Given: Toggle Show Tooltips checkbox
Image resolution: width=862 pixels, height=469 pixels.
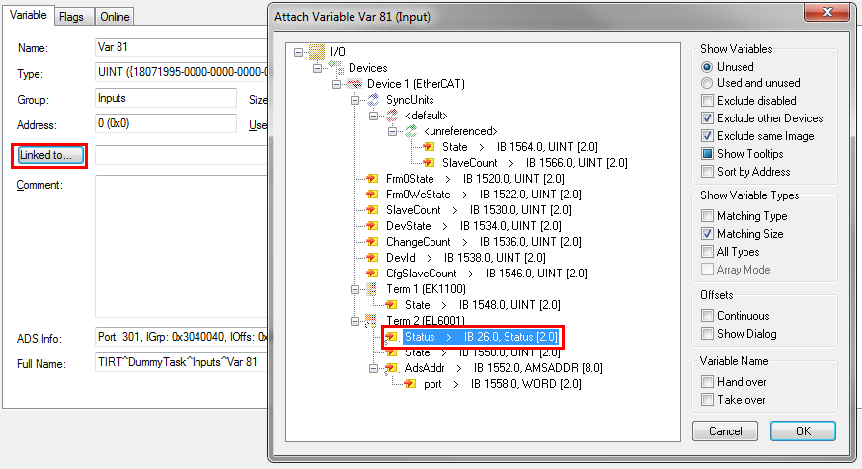Looking at the screenshot, I should point(708,153).
